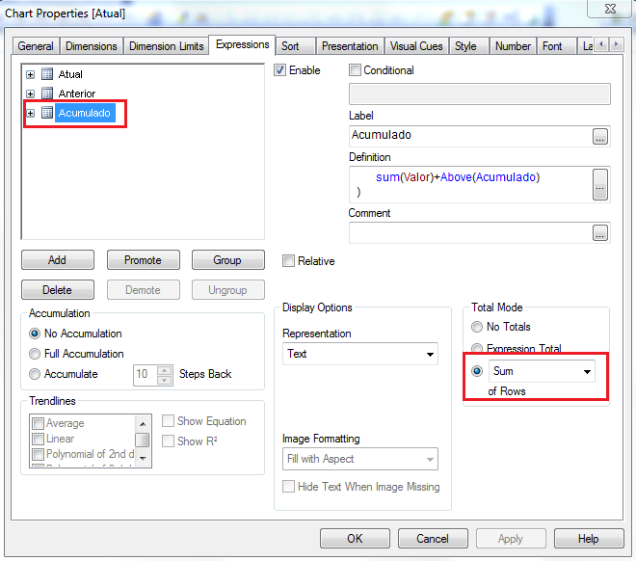Check the Show R² checkbox
Image resolution: width=636 pixels, height=561 pixels.
[x=168, y=441]
